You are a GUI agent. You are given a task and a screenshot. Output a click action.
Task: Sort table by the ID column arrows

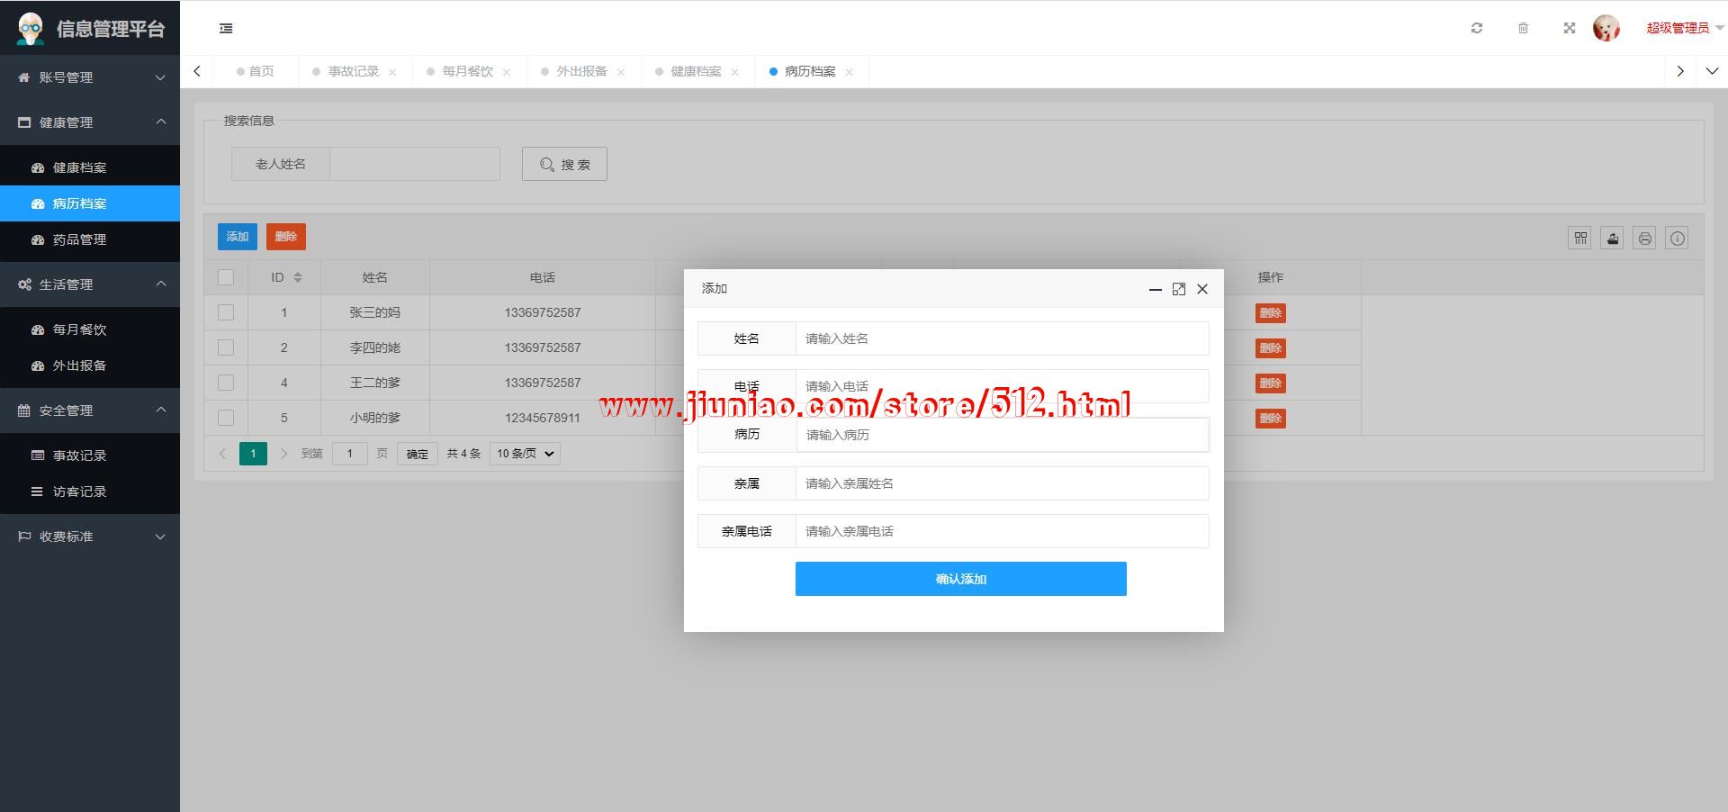(x=298, y=277)
